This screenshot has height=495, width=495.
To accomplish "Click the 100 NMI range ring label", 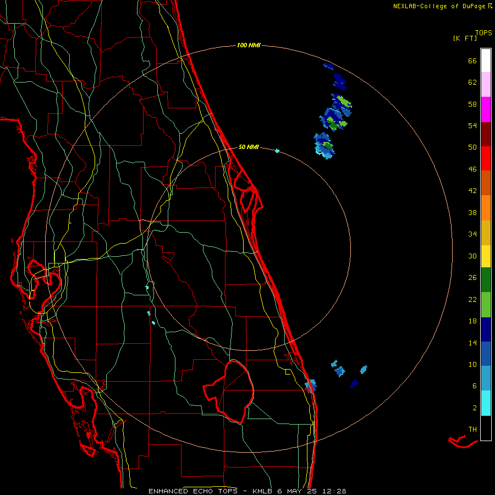I will [249, 45].
